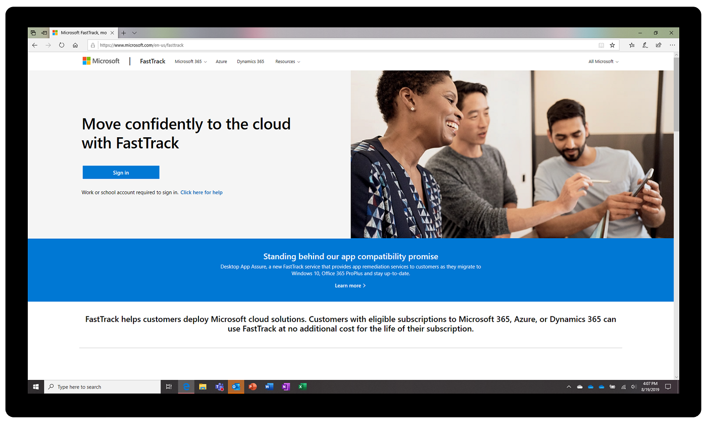
Task: Click the Learn more link in the blue banner
Action: pos(350,285)
